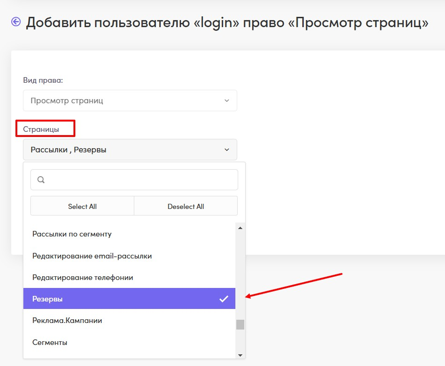Click the Вид права: label
The image size is (445, 366).
(43, 80)
